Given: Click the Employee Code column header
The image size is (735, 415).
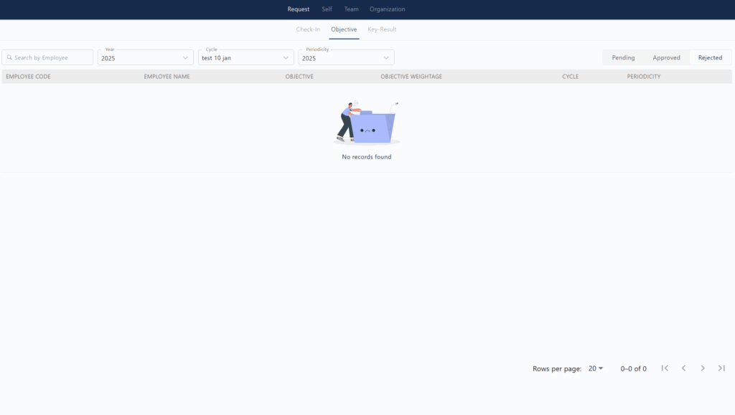Looking at the screenshot, I should pos(28,76).
